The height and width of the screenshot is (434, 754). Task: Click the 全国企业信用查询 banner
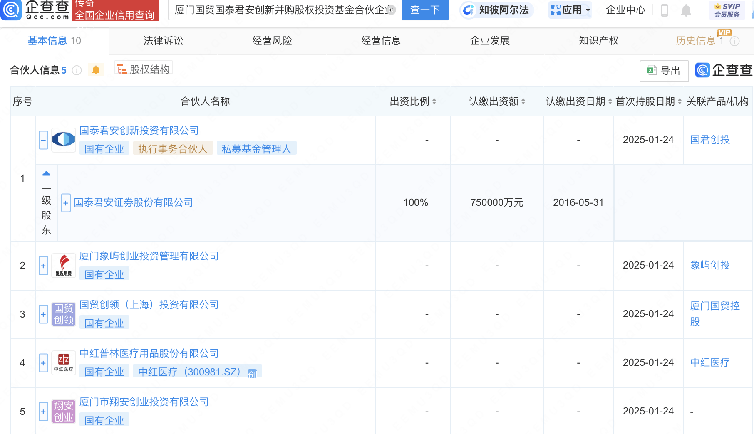(x=115, y=10)
